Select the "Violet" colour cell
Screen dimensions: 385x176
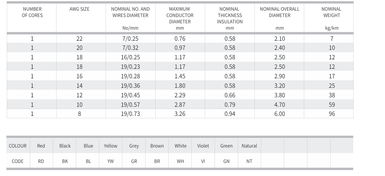[203, 146]
